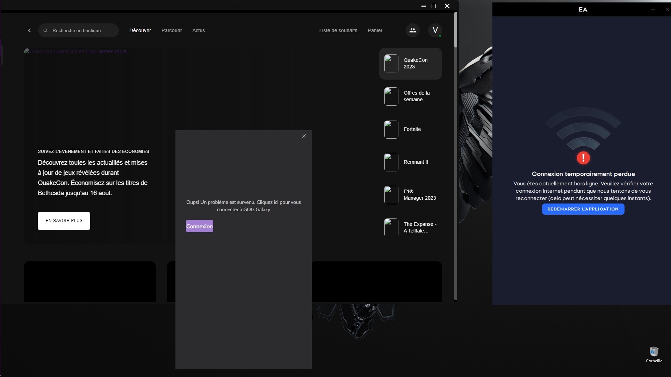671x377 pixels.
Task: Minimize the EA app window
Action: tap(653, 9)
